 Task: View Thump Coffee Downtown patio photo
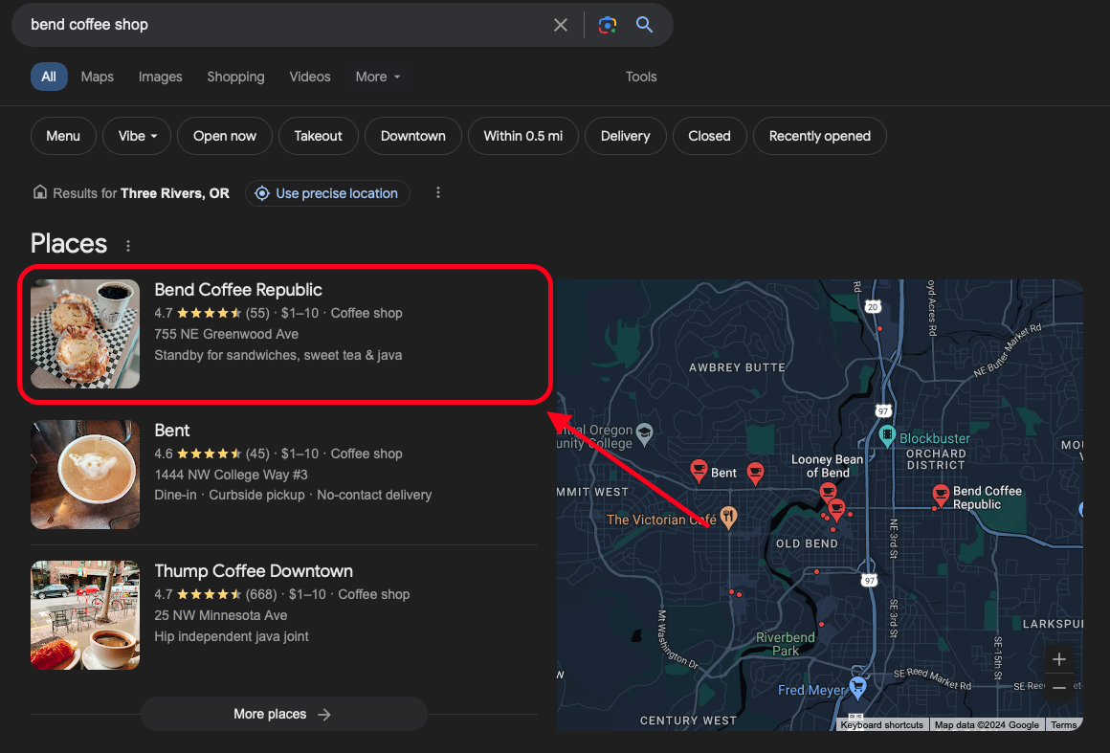click(x=85, y=615)
